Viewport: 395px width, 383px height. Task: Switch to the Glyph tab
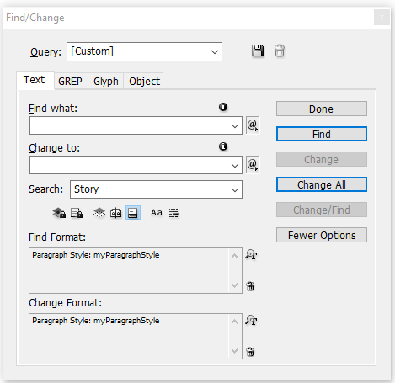click(106, 82)
